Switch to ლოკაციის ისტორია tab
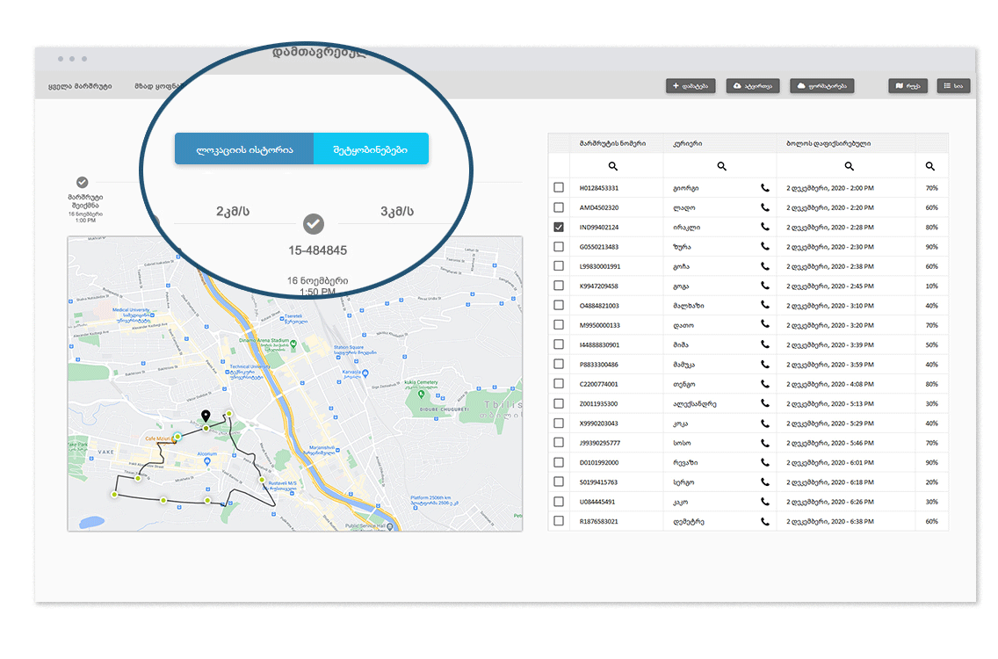This screenshot has height=659, width=998. (x=244, y=149)
